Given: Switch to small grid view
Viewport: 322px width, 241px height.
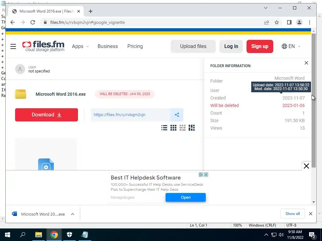Looking at the screenshot, I should coord(173,128).
